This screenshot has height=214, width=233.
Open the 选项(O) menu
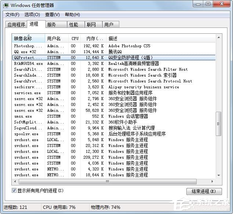[x=32, y=15]
